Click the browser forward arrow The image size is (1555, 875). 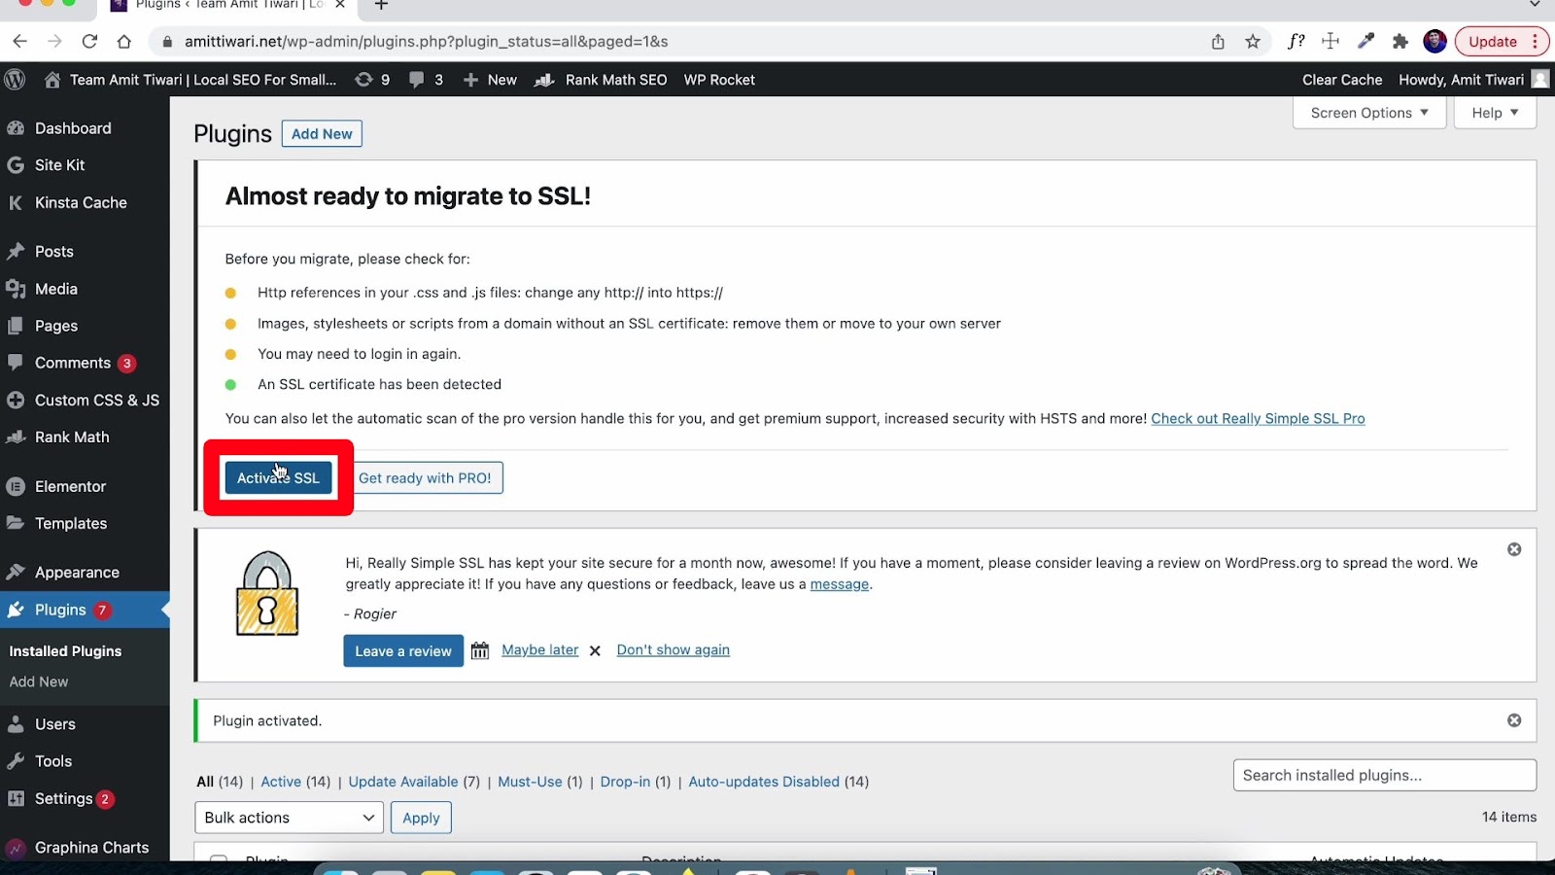[x=54, y=41]
